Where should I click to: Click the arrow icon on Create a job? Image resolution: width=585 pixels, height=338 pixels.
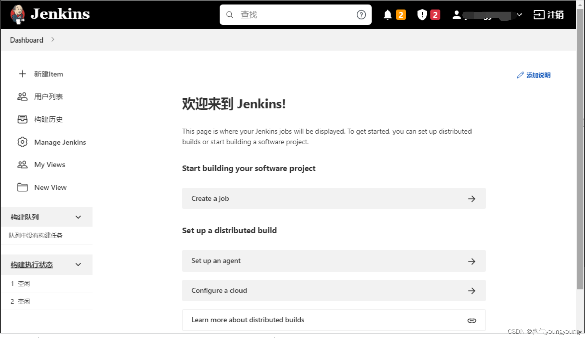point(472,199)
